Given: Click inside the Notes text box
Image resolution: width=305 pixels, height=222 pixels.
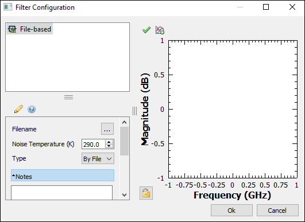Looking at the screenshot, I should (x=61, y=193).
